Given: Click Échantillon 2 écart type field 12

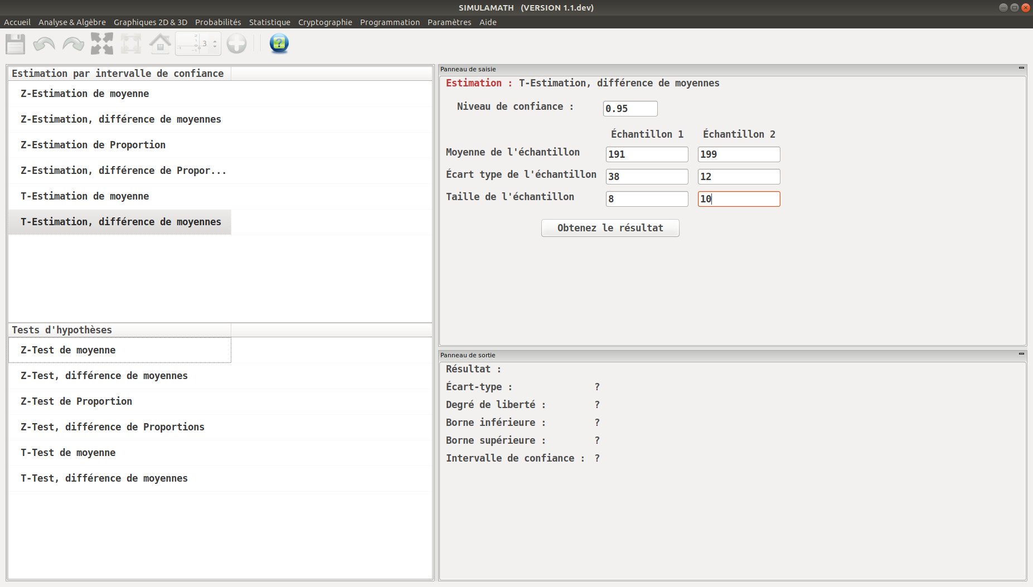Looking at the screenshot, I should pyautogui.click(x=739, y=177).
